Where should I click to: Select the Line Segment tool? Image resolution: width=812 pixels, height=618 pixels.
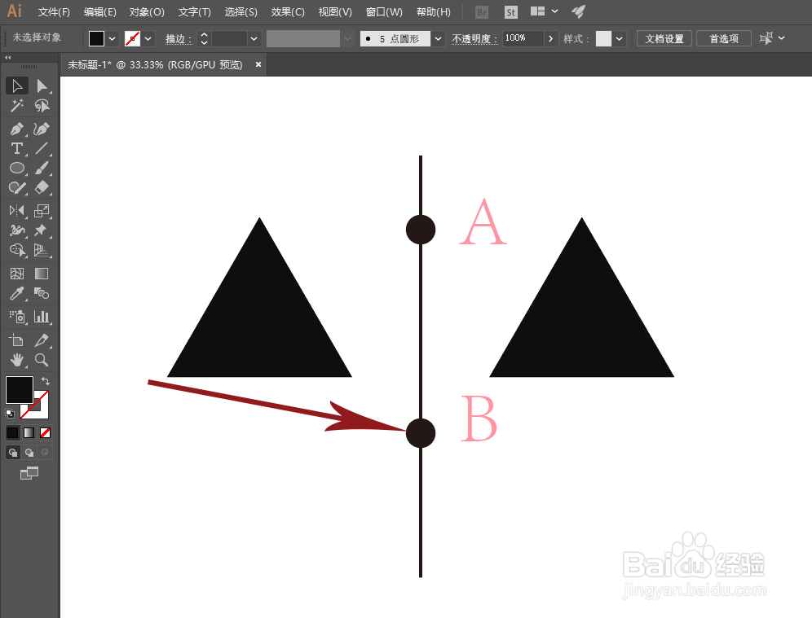[42, 148]
